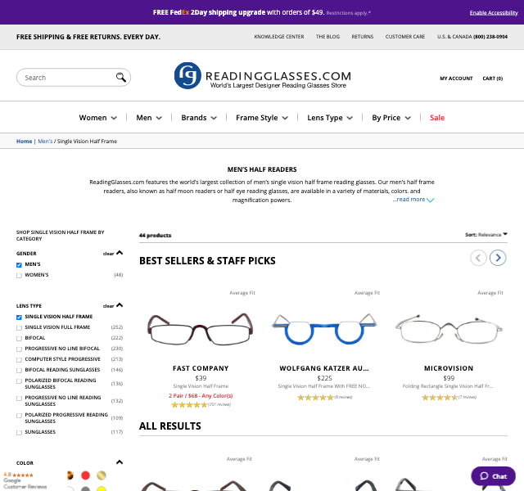The image size is (524, 491).
Task: Go to next best sellers slide
Action: pyautogui.click(x=498, y=258)
